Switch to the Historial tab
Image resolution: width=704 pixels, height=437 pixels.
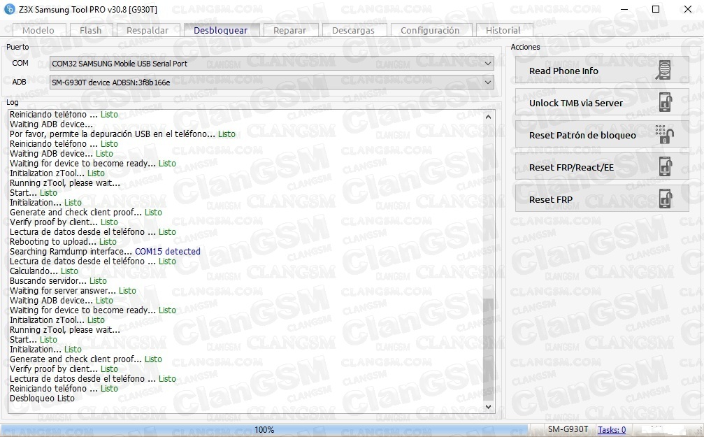point(503,30)
